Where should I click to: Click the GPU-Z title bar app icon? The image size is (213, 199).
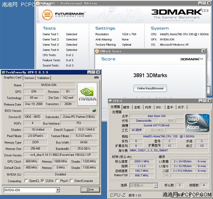click(x=3, y=72)
